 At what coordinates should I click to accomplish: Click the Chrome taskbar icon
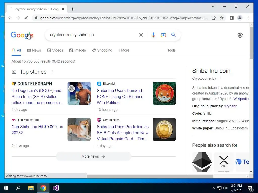pyautogui.click(x=43, y=188)
